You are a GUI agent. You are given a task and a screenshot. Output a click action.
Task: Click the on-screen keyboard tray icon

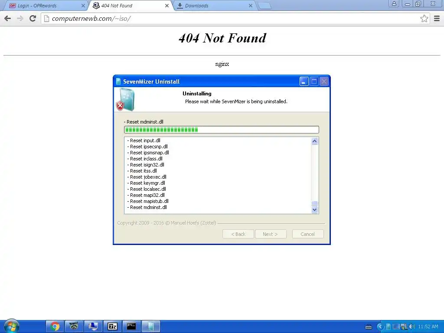pos(369,327)
